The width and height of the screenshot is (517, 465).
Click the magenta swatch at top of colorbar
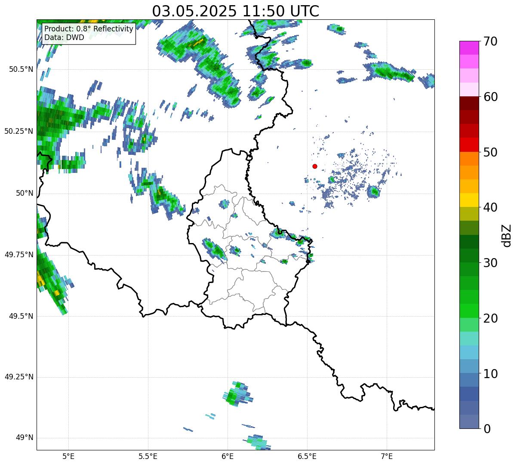[469, 48]
